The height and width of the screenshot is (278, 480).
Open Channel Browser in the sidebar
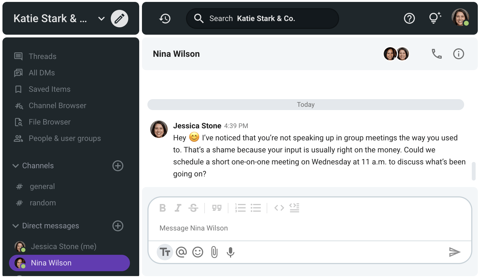click(x=57, y=105)
